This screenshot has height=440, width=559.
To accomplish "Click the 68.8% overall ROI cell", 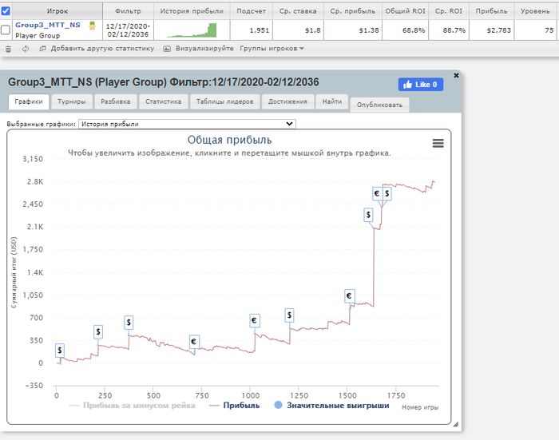I will click(406, 30).
